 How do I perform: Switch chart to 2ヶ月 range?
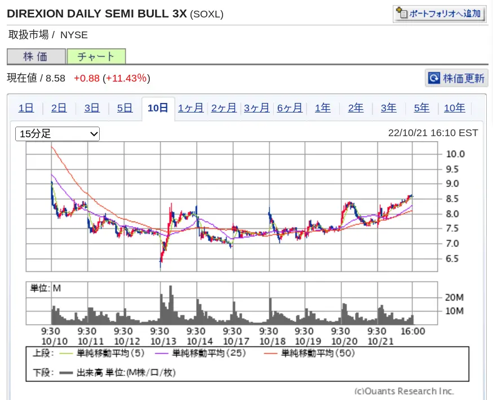[x=224, y=108]
